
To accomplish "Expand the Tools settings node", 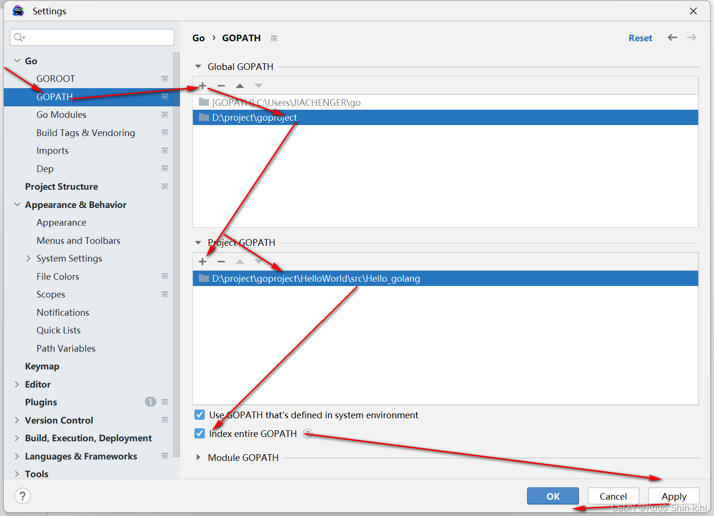I will (17, 474).
